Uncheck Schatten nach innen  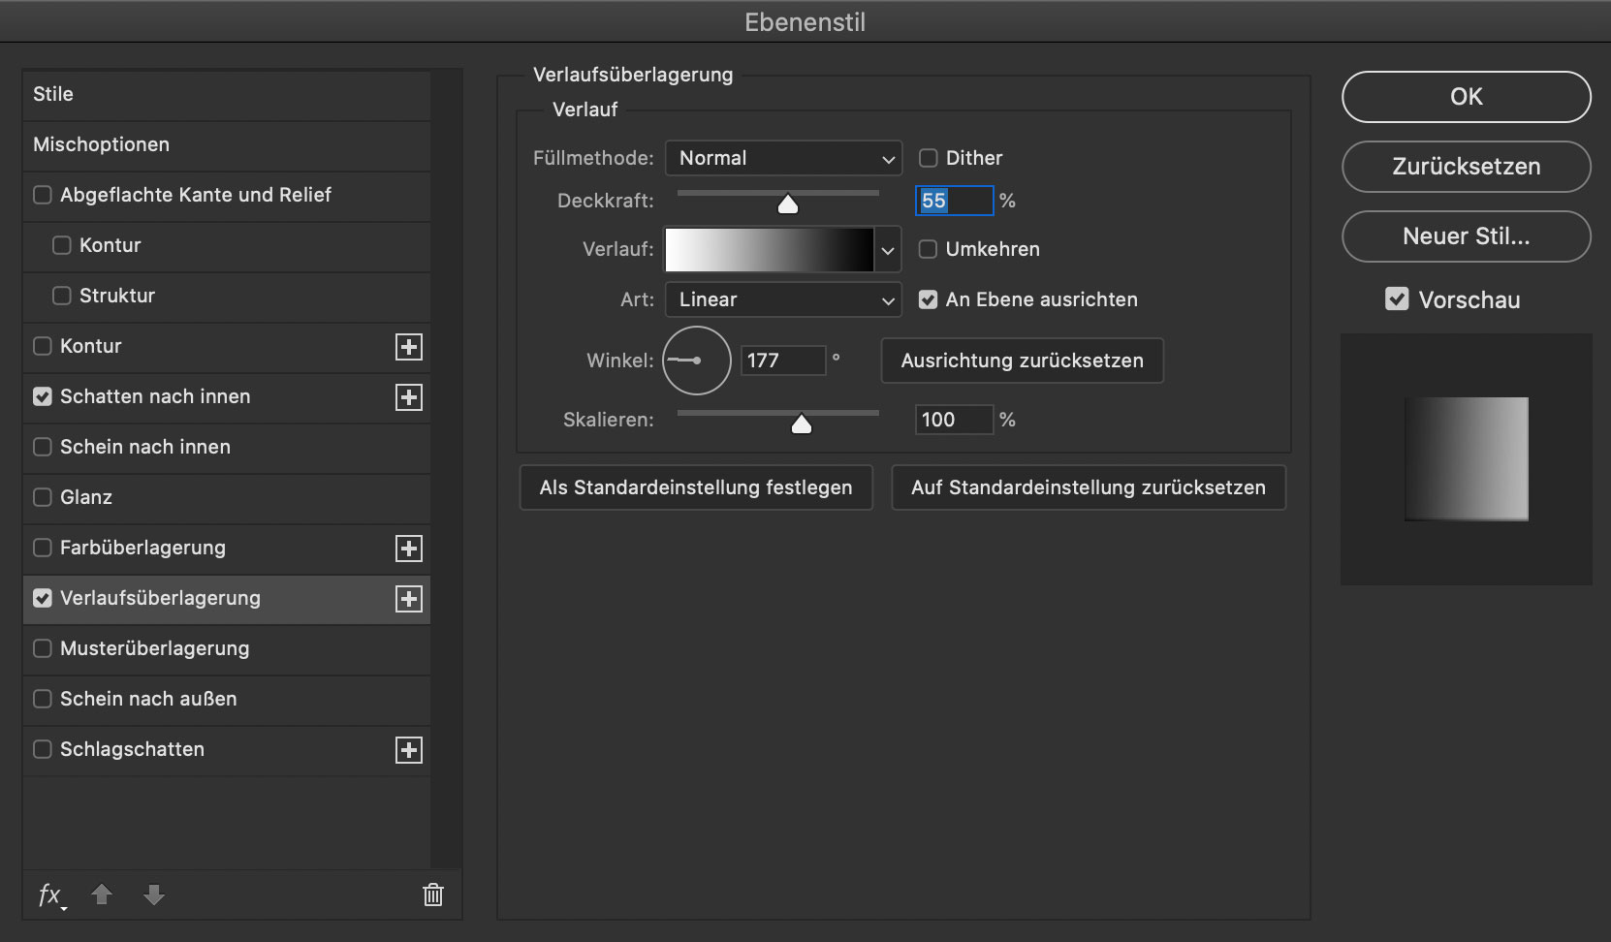[x=43, y=396]
